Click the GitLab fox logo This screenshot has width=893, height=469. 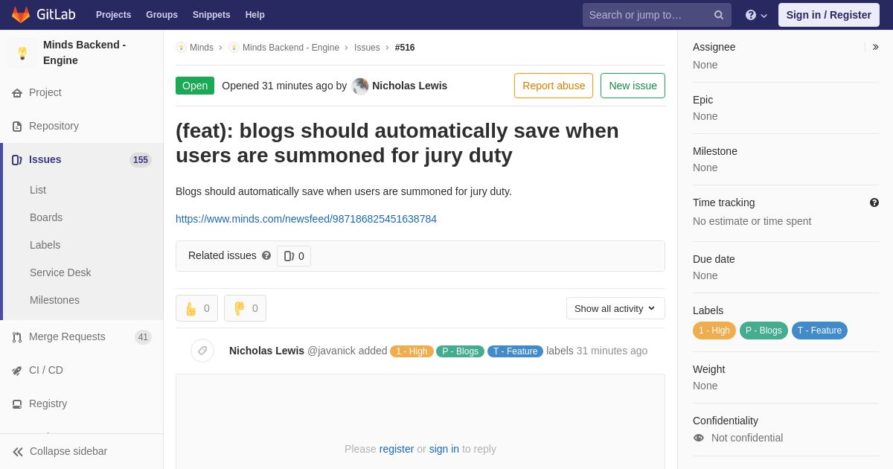click(x=21, y=15)
